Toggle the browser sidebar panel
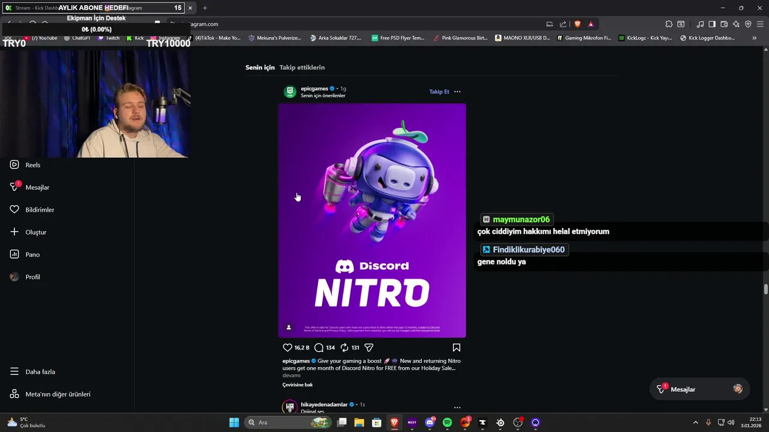The image size is (769, 432). point(712,24)
